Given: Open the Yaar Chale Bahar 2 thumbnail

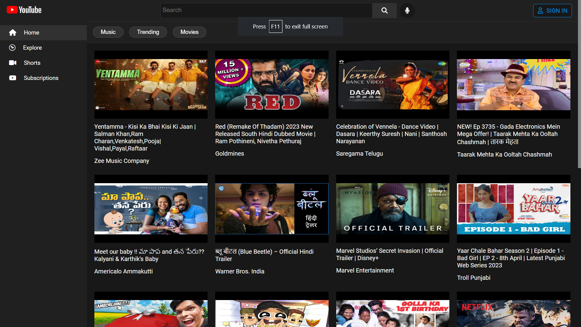Looking at the screenshot, I should tap(514, 209).
